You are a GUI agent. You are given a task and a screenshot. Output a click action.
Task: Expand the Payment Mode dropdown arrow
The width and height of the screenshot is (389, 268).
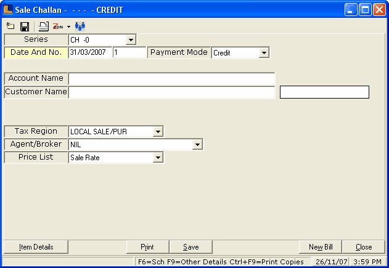tap(264, 53)
